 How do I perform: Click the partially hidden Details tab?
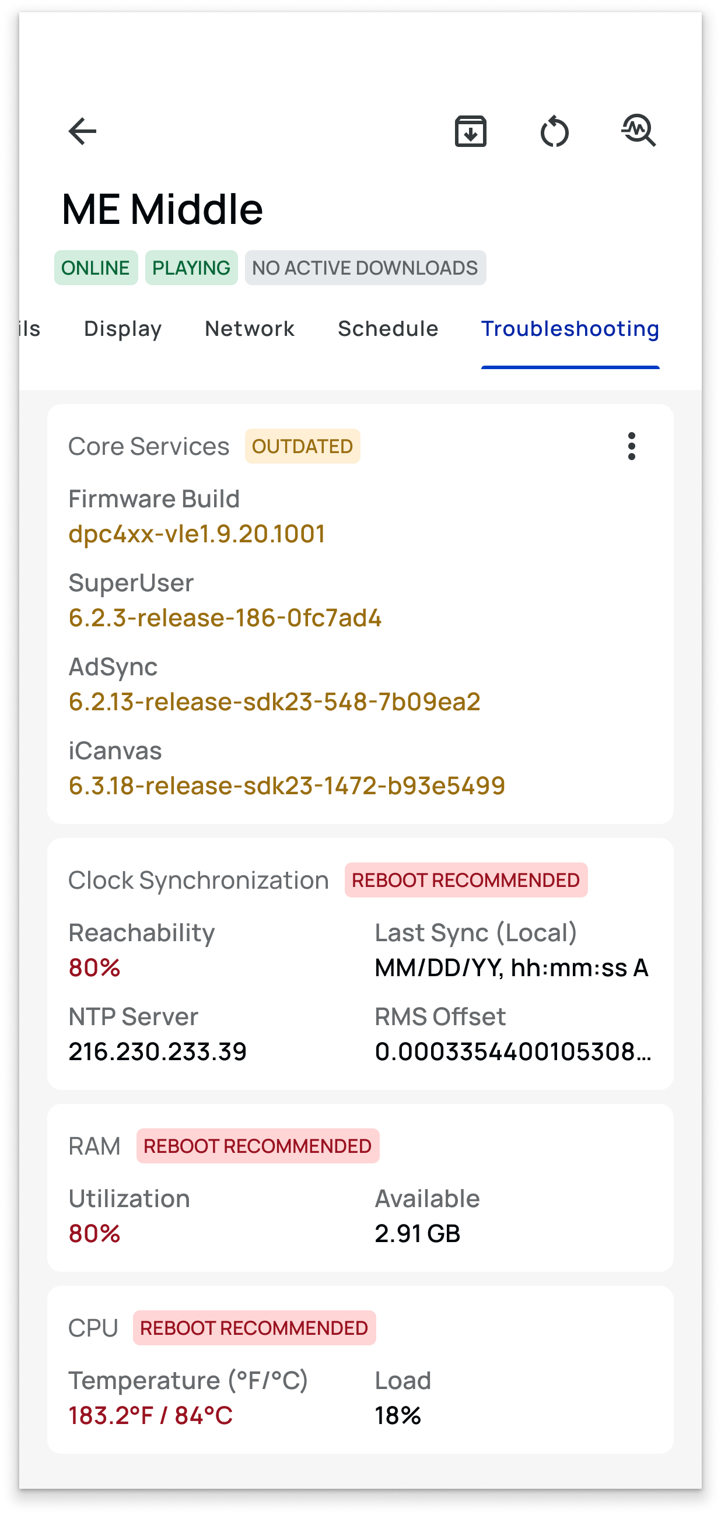(x=29, y=328)
